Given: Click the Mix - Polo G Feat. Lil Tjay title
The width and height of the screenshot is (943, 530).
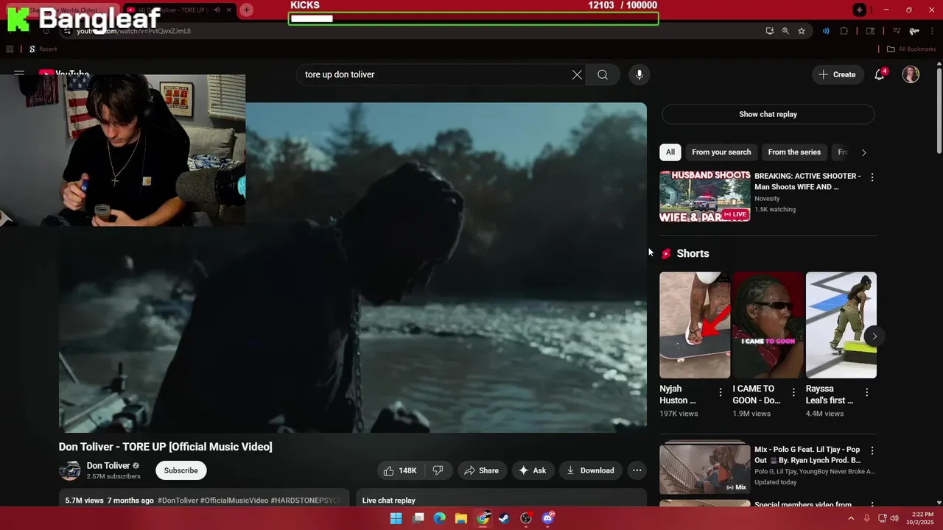Looking at the screenshot, I should coord(807,455).
